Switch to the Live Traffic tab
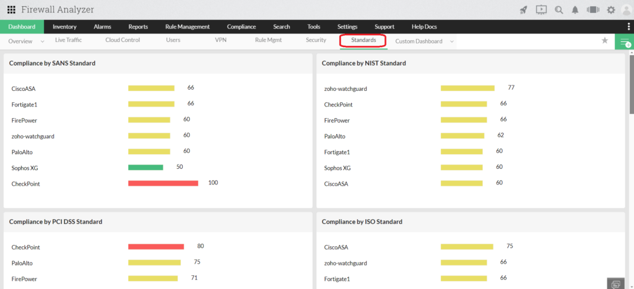 [68, 40]
